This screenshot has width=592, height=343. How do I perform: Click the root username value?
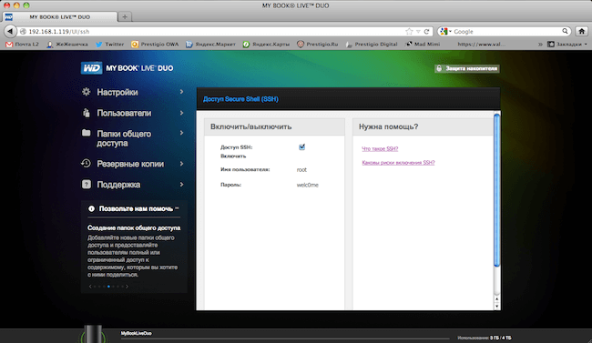click(x=301, y=170)
